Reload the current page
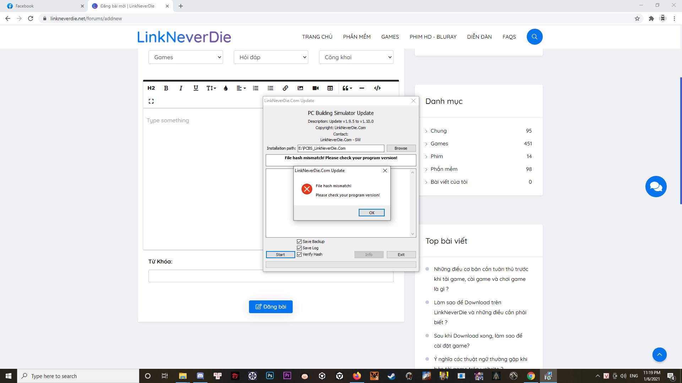 pos(31,18)
